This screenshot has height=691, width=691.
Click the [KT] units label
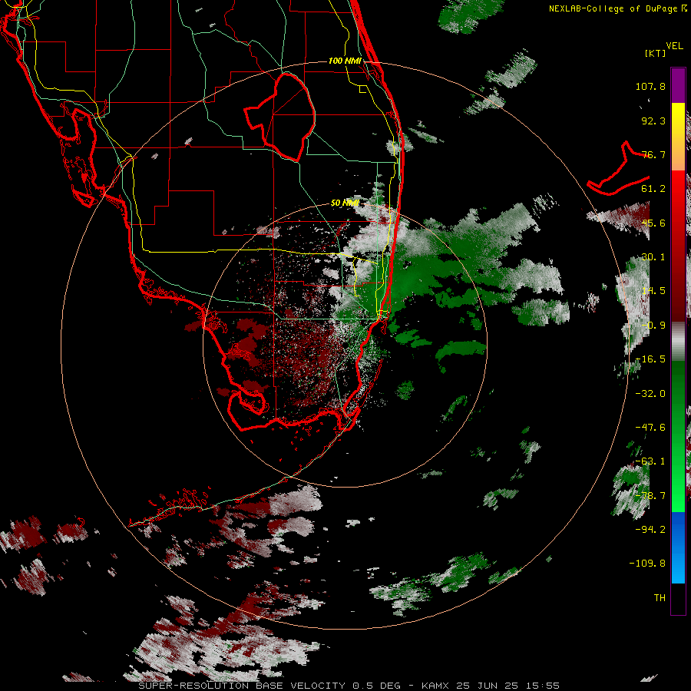tap(656, 53)
